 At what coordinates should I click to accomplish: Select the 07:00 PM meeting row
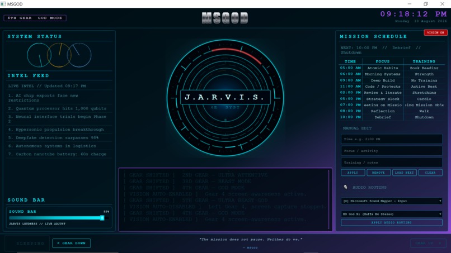pyautogui.click(x=392, y=105)
